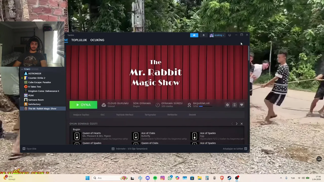The image size is (324, 182).
Task: Open Task View from the taskbar
Action: coord(132,178)
